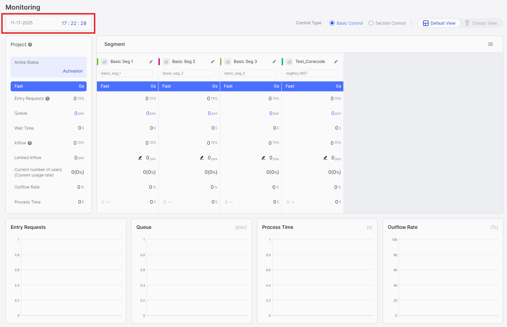The image size is (507, 327).
Task: Expand the Fast bar under Basic Seg 2
Action: 189,86
